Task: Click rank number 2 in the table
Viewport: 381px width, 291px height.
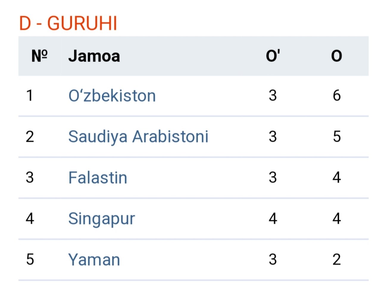Action: [x=29, y=137]
